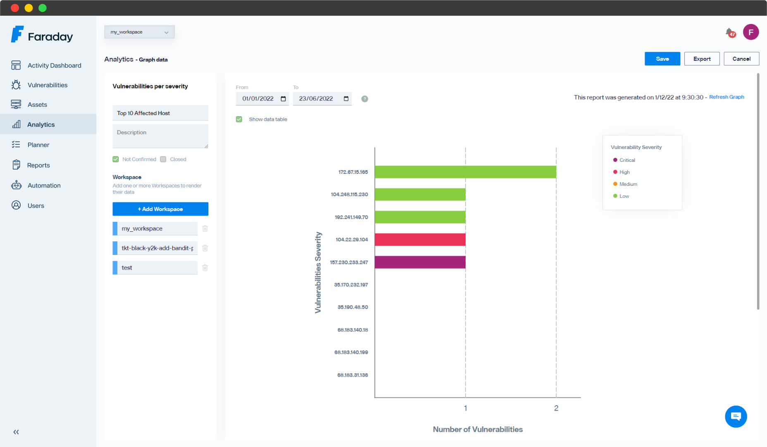Click the Critical severity legend dot
767x447 pixels.
point(615,160)
